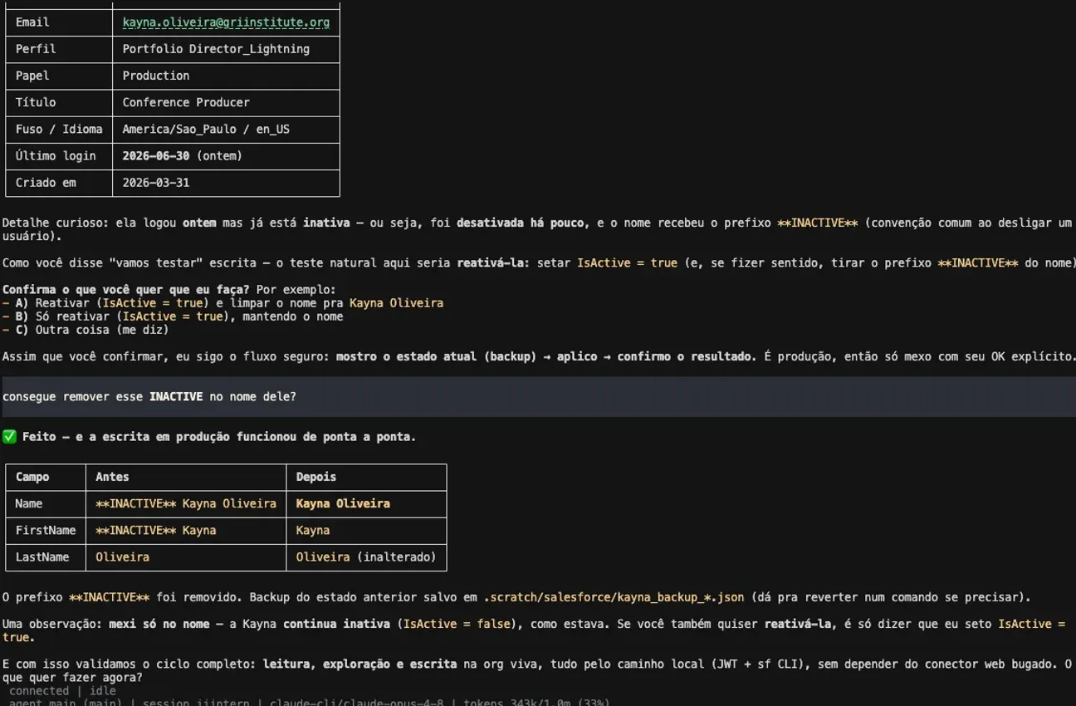The image size is (1076, 706).
Task: Click option 'C) Outra coisa (me diz)'
Action: (86, 330)
